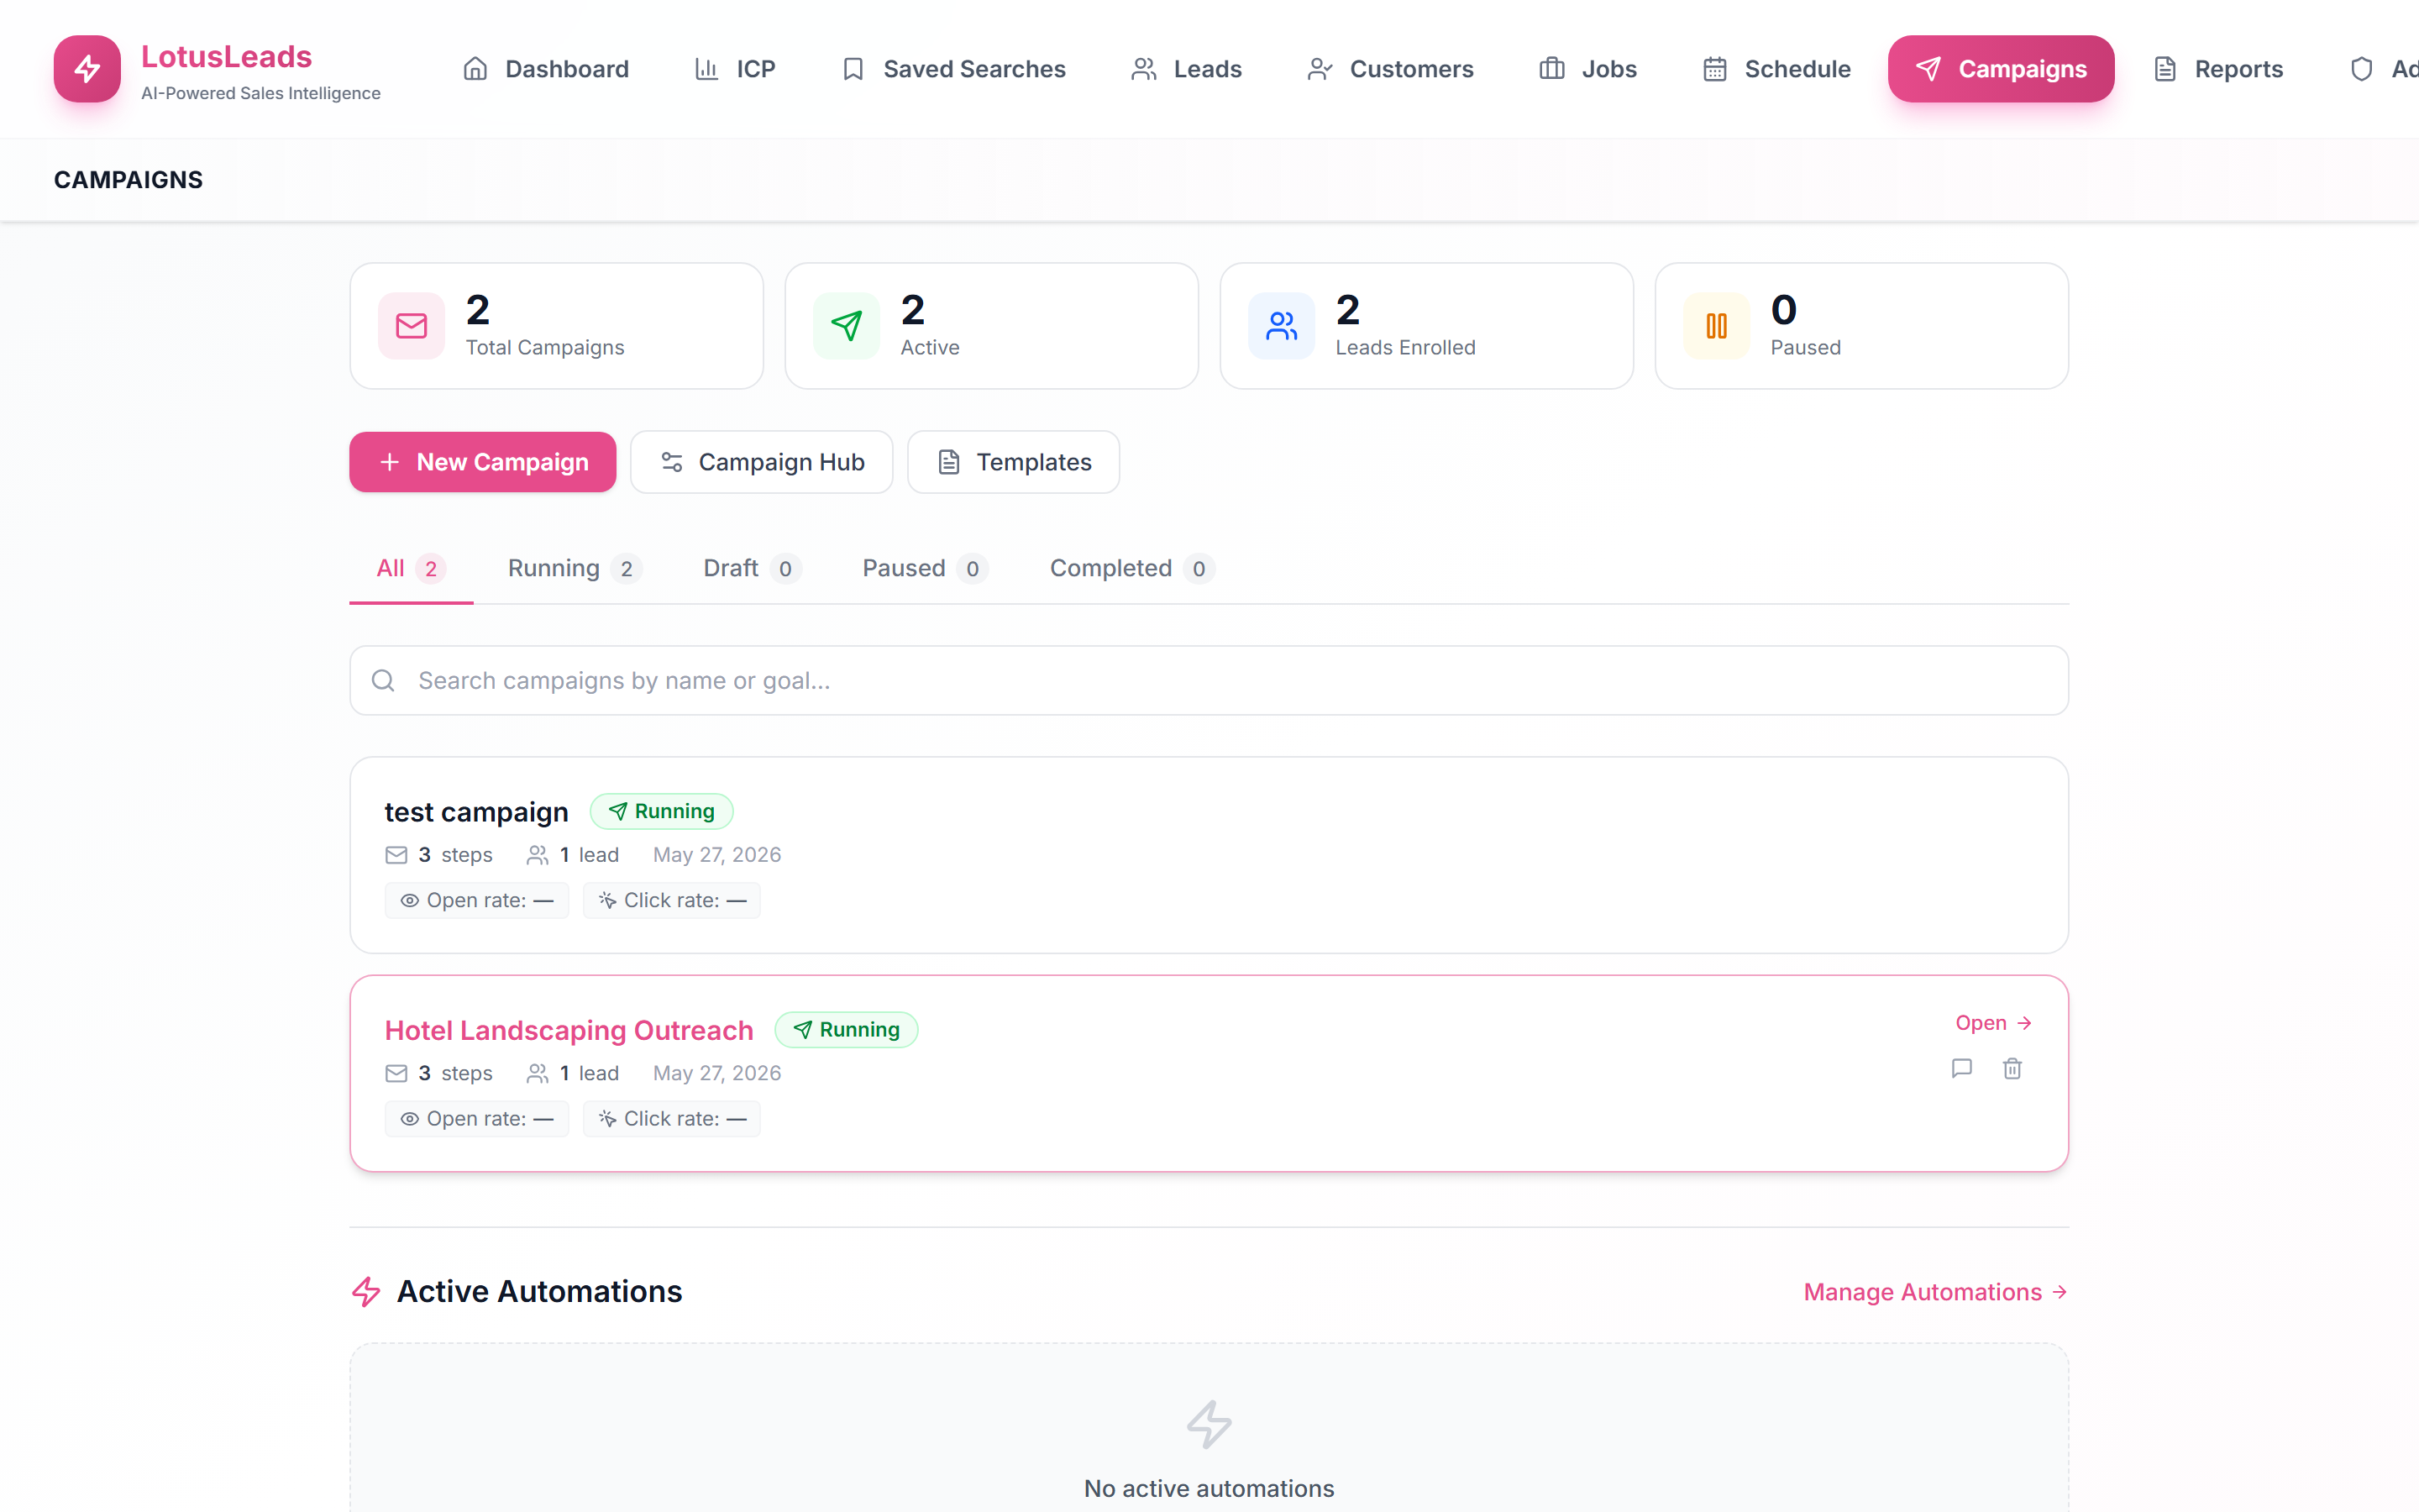Click the envelope icon on Total Campaigns card
Image resolution: width=2419 pixels, height=1512 pixels.
pos(412,326)
